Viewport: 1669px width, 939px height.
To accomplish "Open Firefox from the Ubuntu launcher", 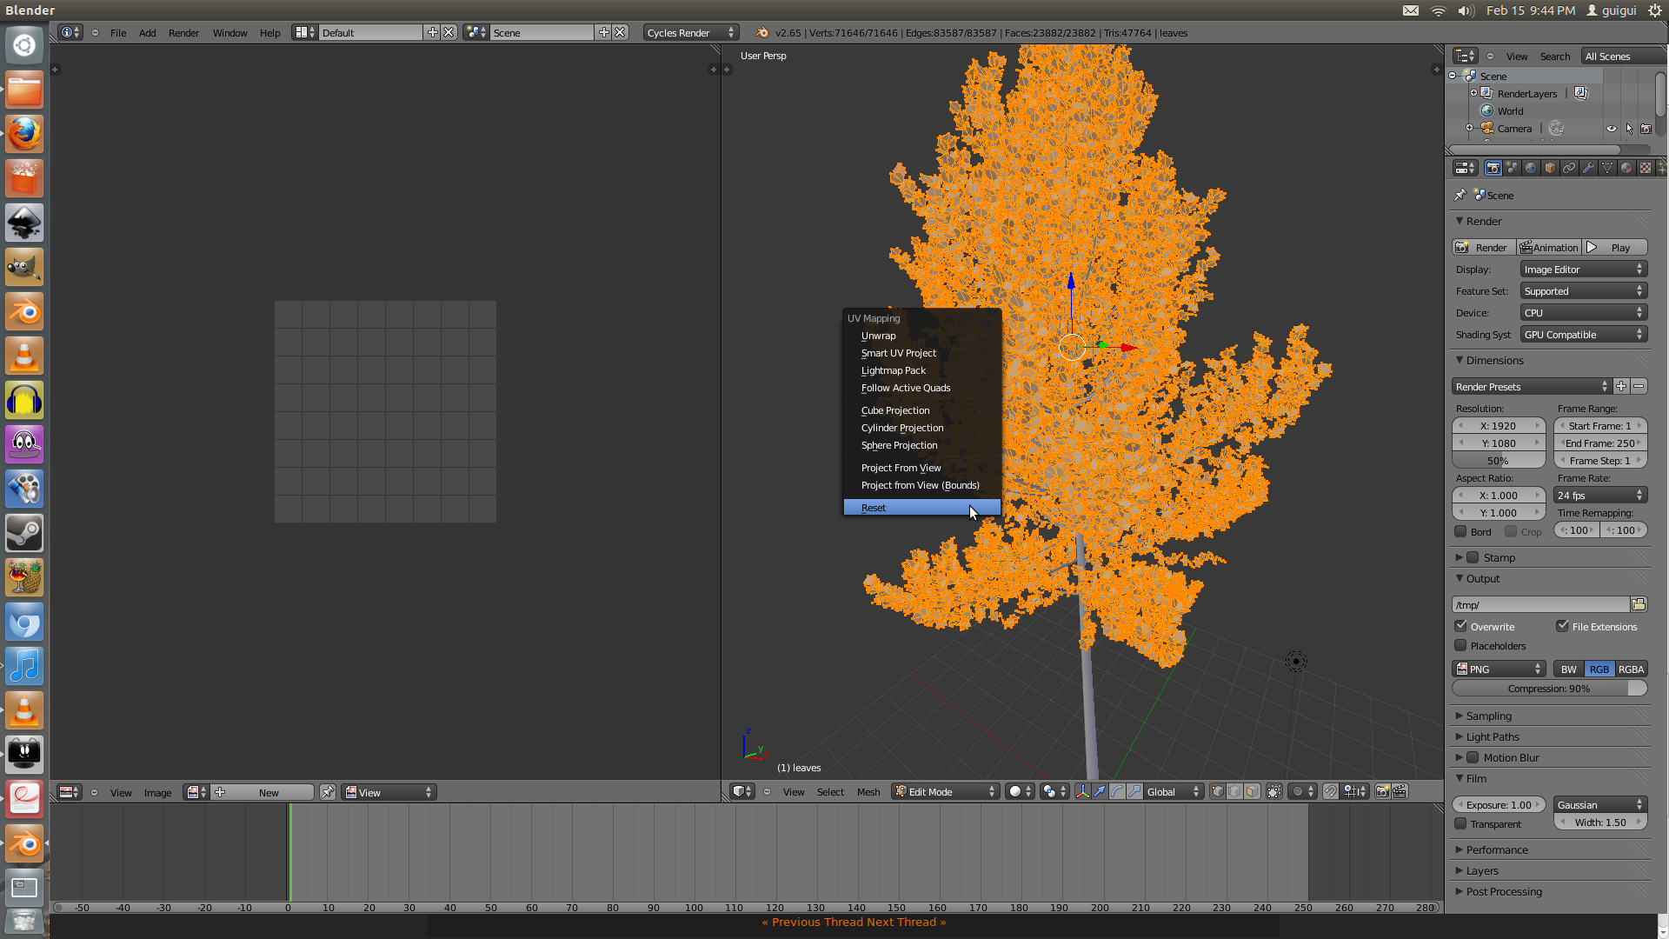I will click(24, 134).
